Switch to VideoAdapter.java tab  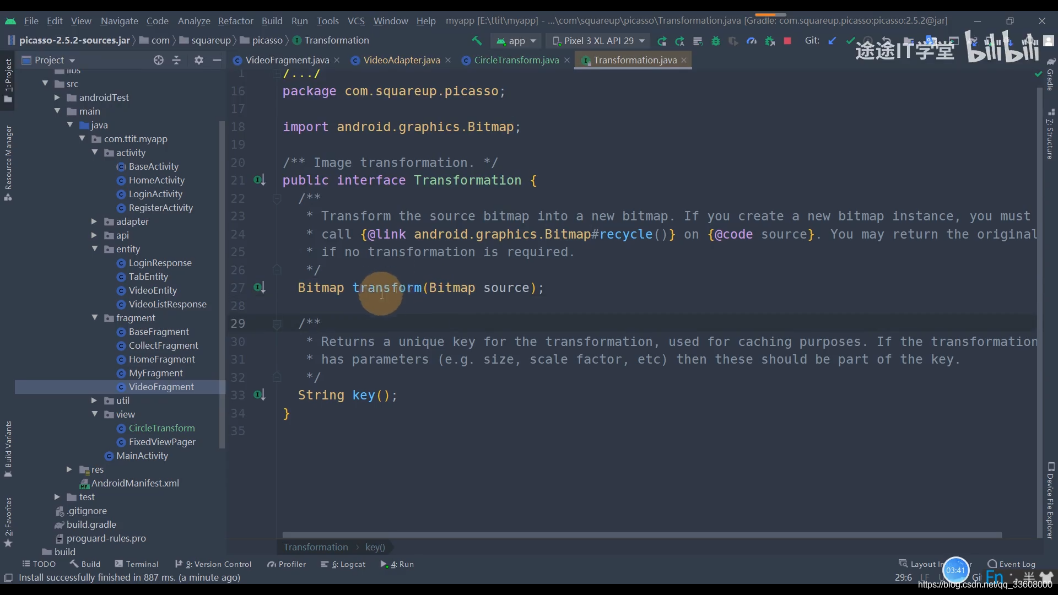(401, 60)
